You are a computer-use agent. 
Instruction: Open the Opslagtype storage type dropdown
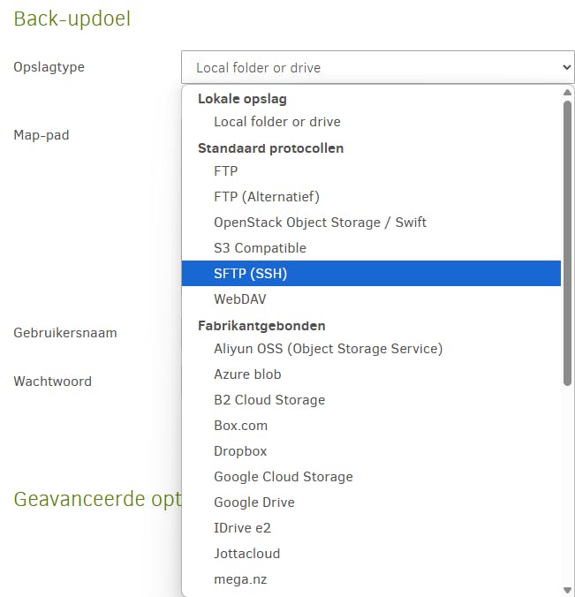(x=378, y=67)
